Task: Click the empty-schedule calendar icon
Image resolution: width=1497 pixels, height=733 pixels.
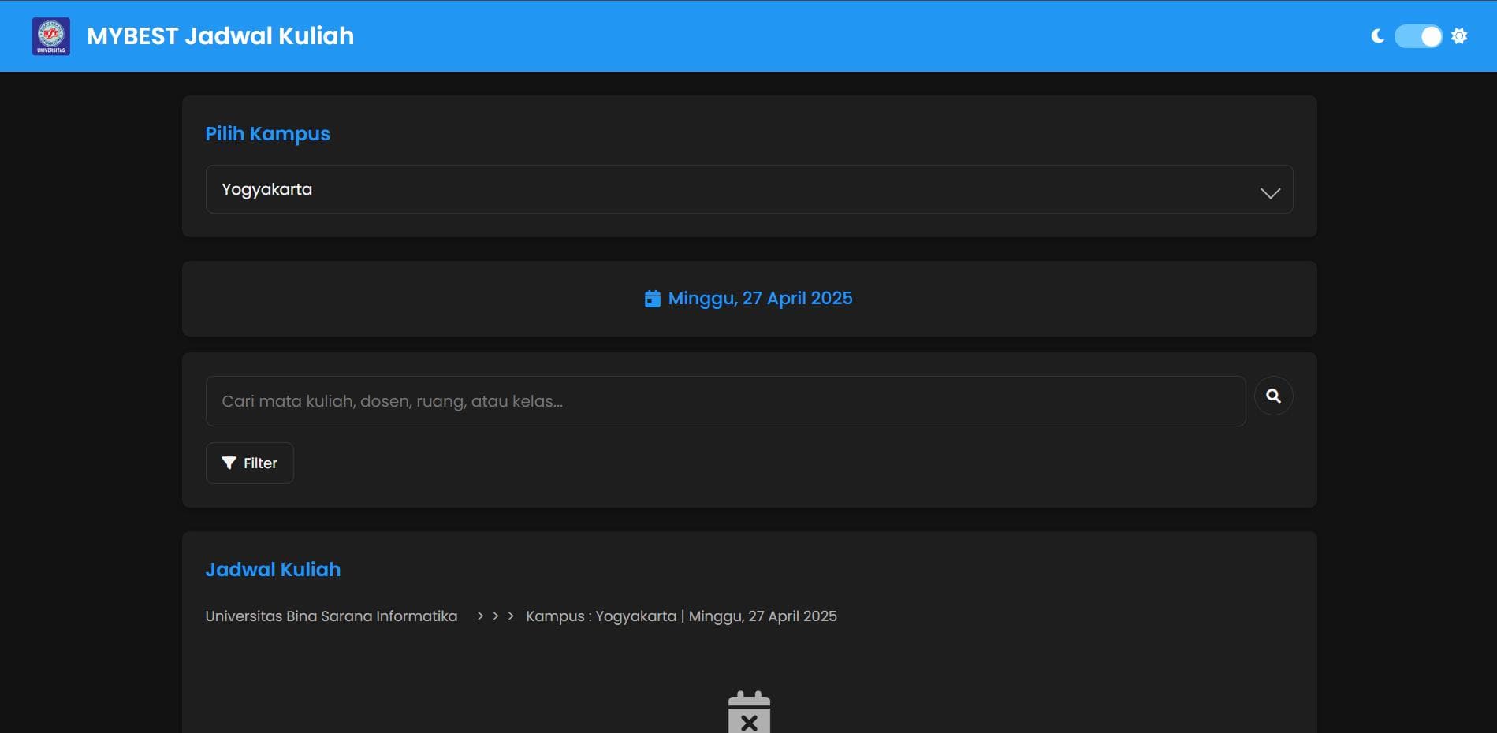Action: click(748, 712)
